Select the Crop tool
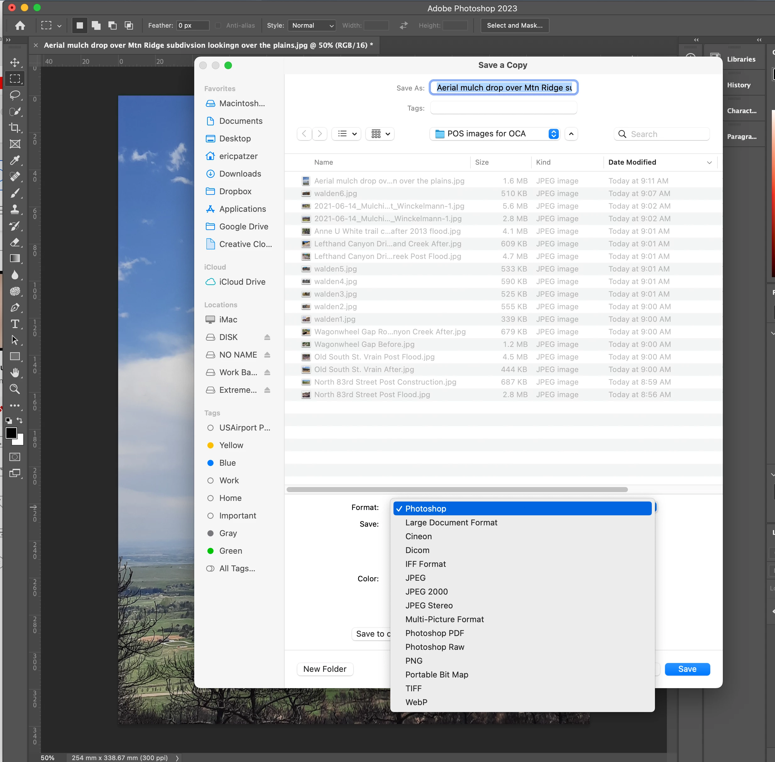Viewport: 775px width, 762px height. pos(15,128)
